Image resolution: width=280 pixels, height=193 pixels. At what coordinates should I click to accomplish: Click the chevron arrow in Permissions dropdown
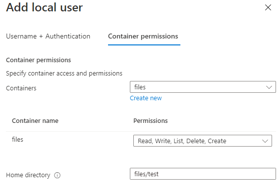(265, 141)
